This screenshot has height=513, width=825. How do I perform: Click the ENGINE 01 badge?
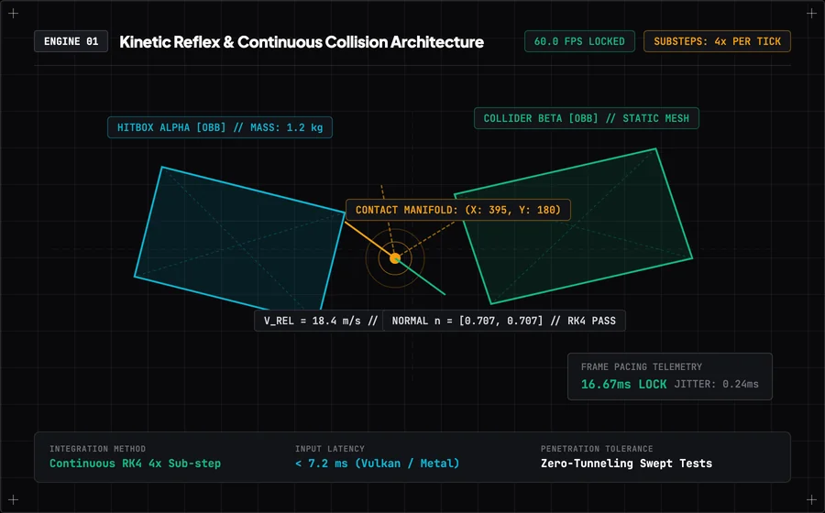[71, 41]
